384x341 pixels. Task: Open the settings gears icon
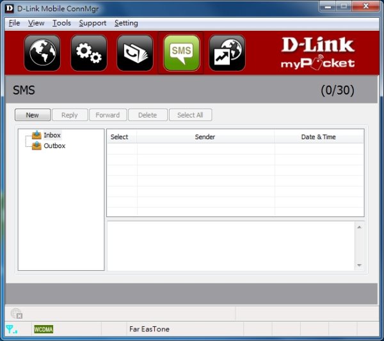89,53
